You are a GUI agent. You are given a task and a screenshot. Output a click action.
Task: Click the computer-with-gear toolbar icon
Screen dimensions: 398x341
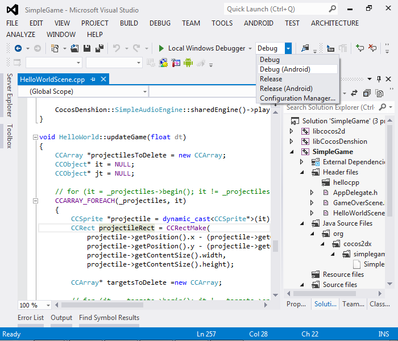click(x=163, y=63)
